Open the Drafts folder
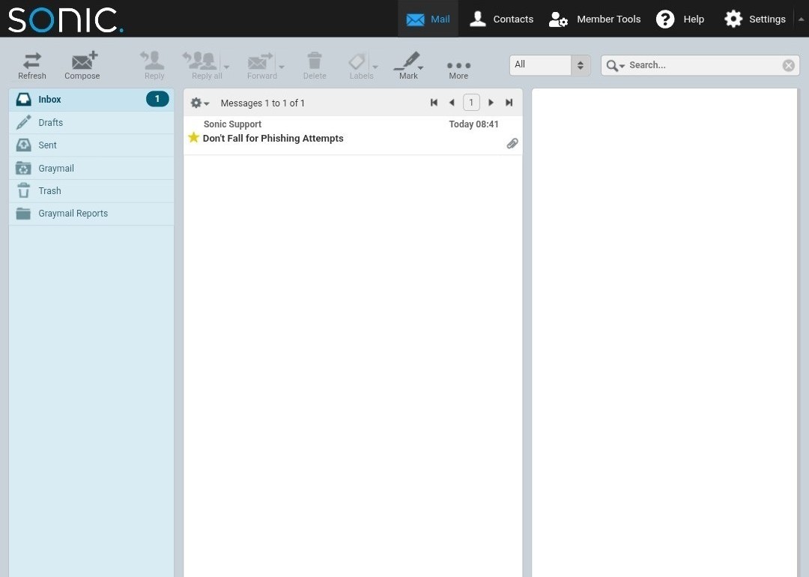Screen dimensions: 809x577 pos(91,123)
